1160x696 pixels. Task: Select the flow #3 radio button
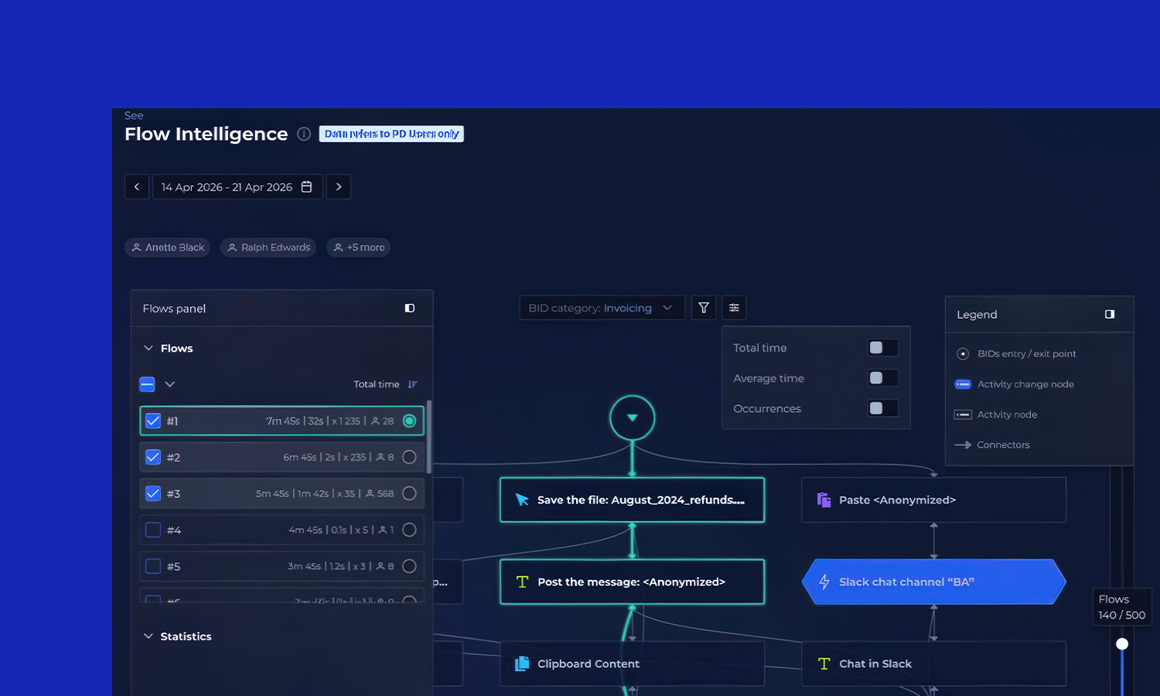pyautogui.click(x=410, y=493)
